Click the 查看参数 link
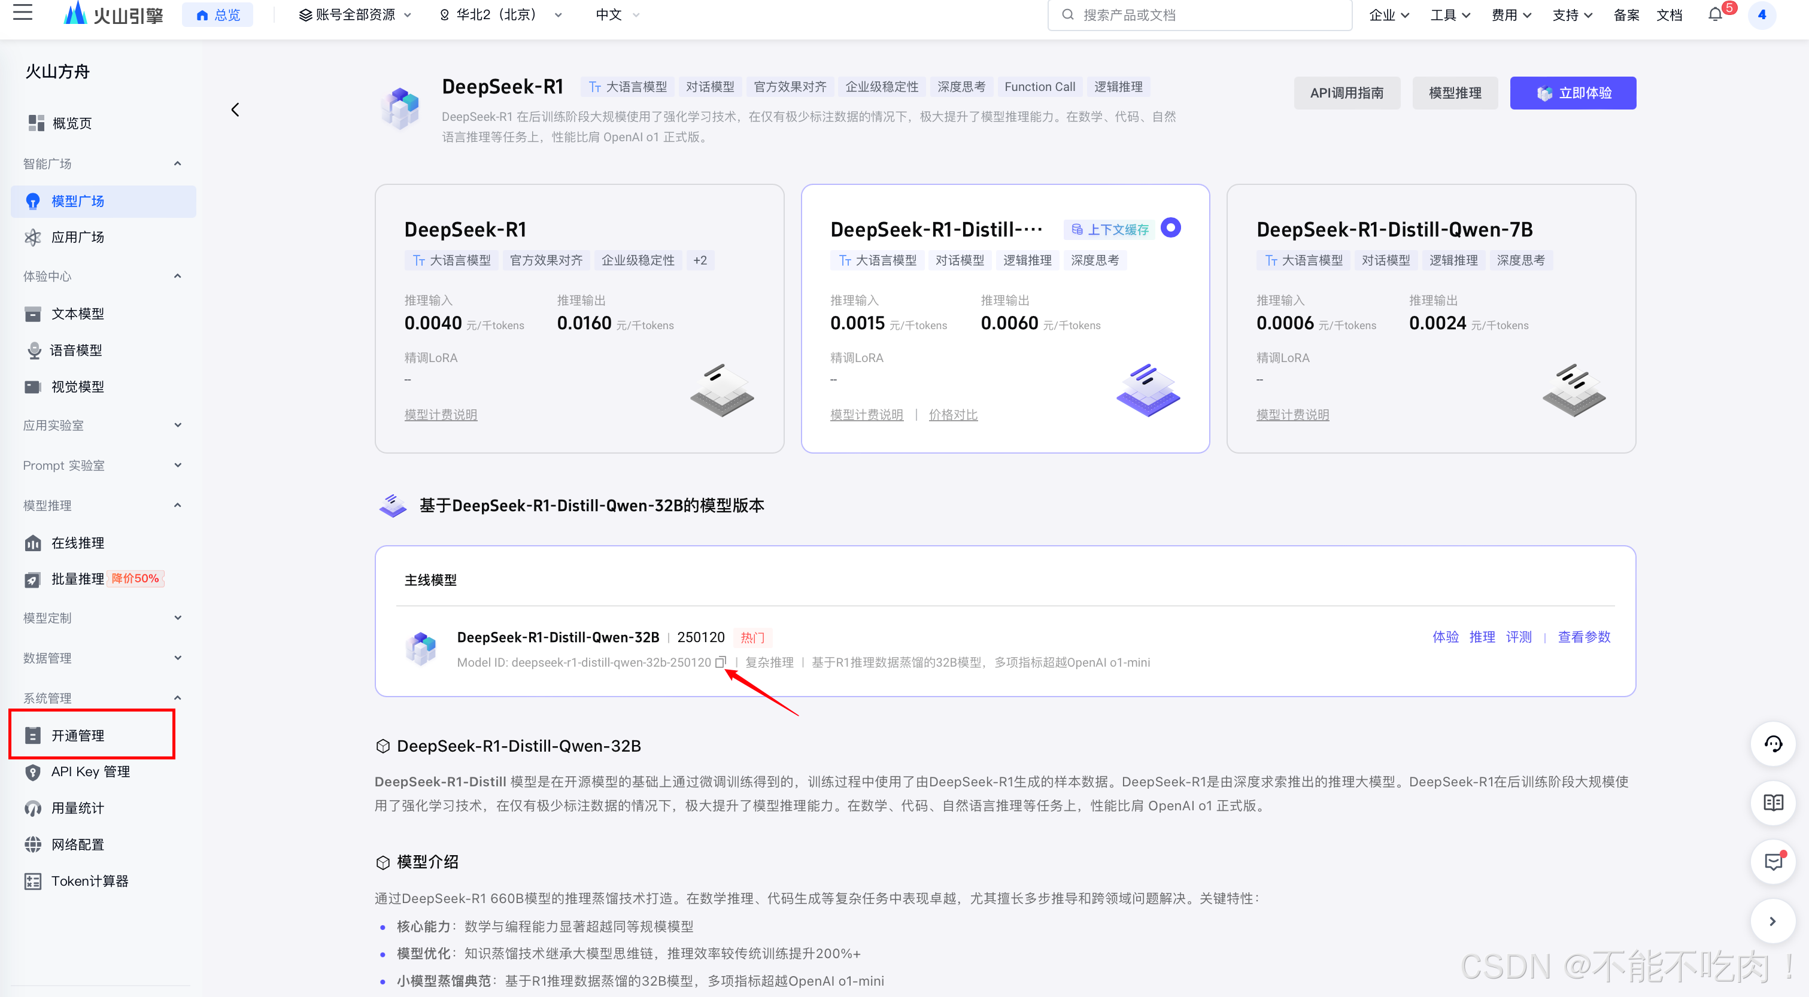 tap(1583, 637)
